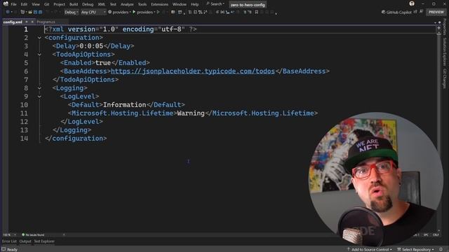Click start without debugging outline play icon
The image size is (449, 252).
[x=158, y=12]
